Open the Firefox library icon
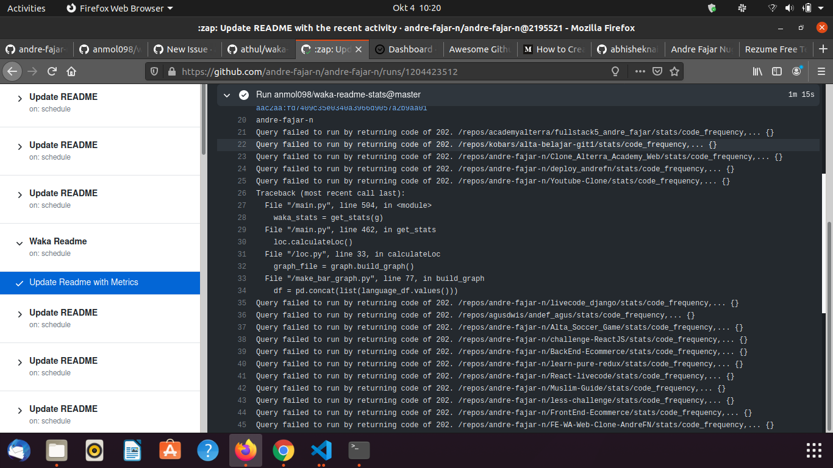This screenshot has height=468, width=833. 757,71
